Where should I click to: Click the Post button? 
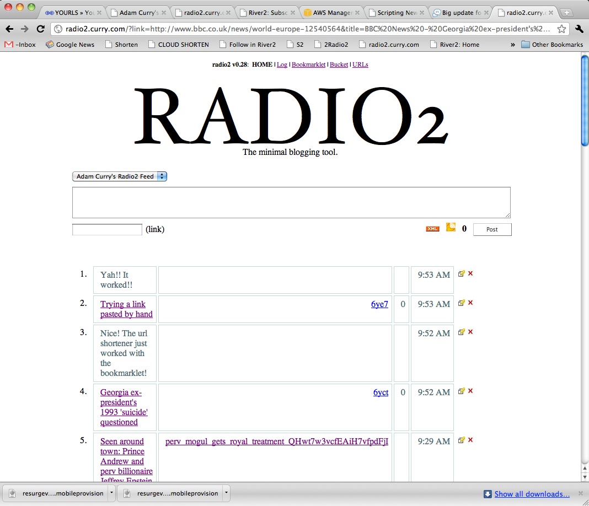492,229
